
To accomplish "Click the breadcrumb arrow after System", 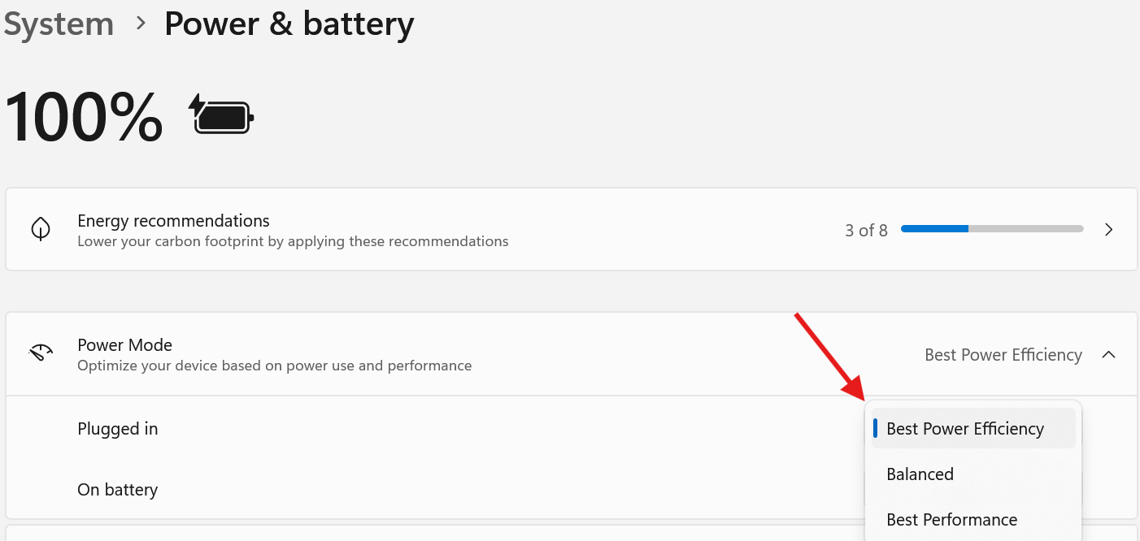I will pos(141,24).
